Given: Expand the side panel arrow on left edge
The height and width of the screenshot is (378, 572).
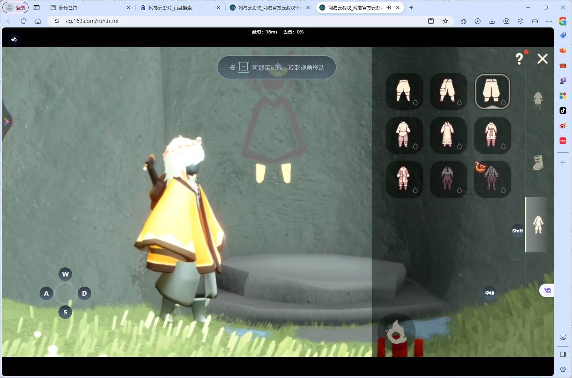Looking at the screenshot, I should [6, 121].
